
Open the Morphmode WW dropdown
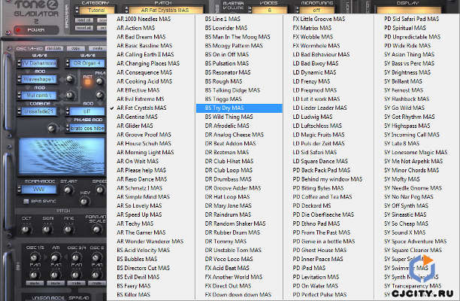(39, 190)
